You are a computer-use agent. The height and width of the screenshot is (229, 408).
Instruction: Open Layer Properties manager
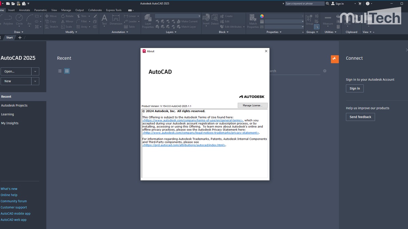pyautogui.click(x=148, y=19)
